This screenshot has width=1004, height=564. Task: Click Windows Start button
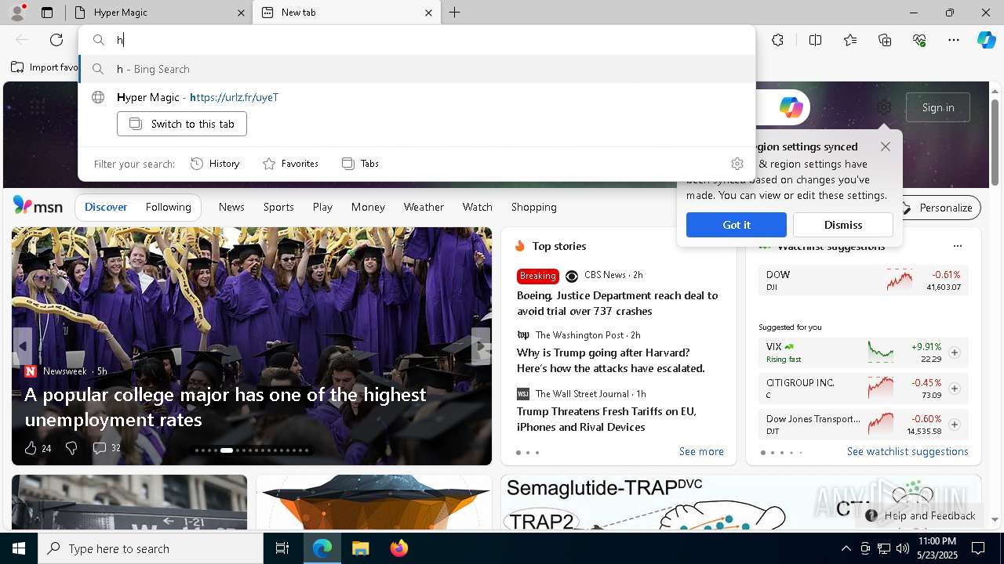[19, 548]
